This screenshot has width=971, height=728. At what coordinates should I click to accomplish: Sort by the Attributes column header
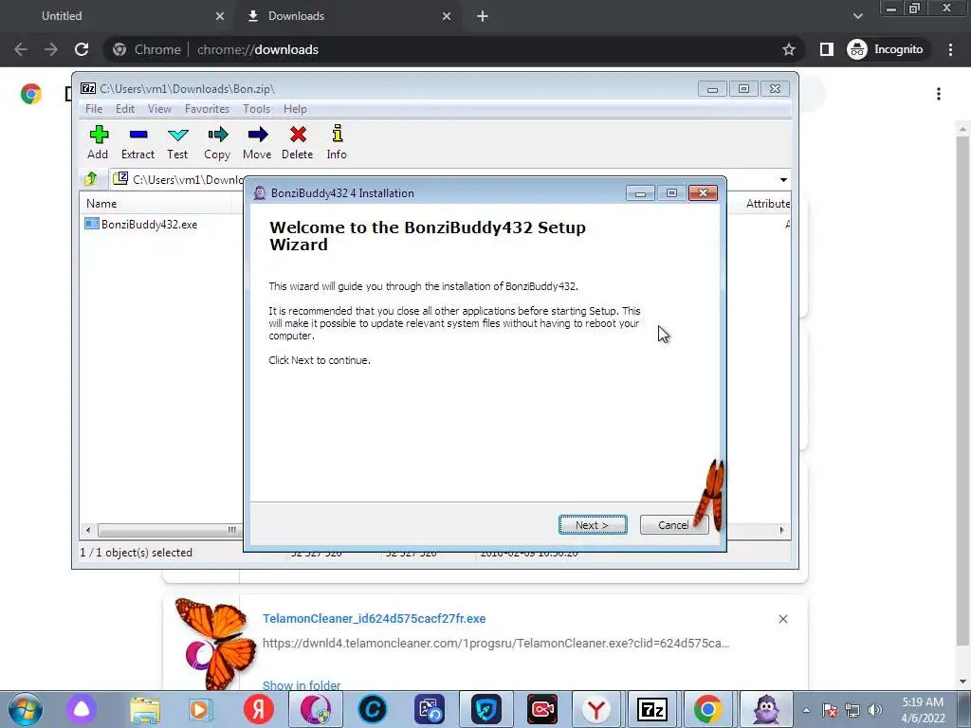(766, 204)
